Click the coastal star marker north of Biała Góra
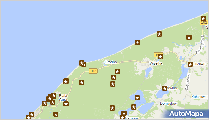Screen dimensions: 209x120 tap(66, 82)
